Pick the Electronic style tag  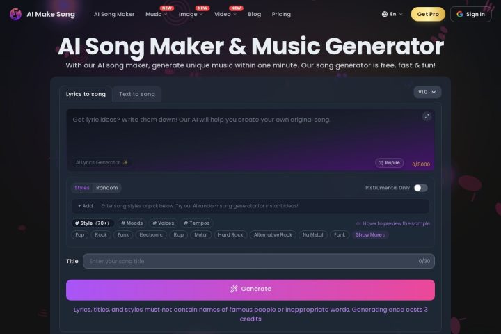(x=151, y=235)
